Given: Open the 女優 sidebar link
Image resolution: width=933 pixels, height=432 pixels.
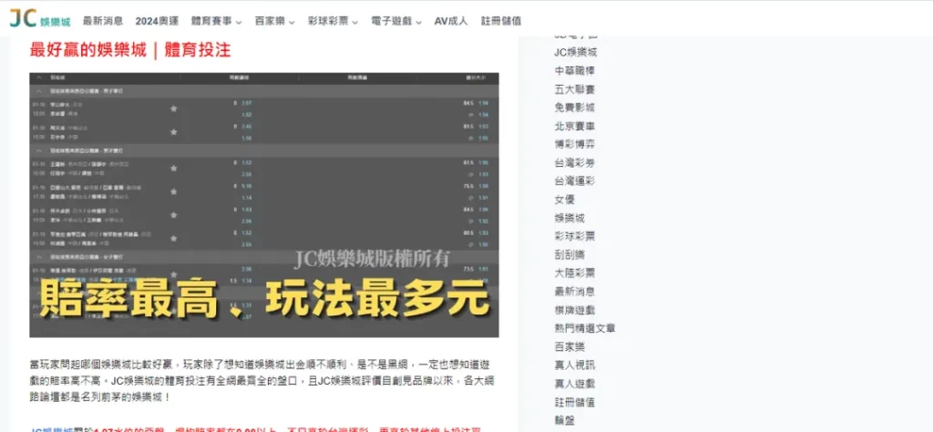Looking at the screenshot, I should point(565,200).
